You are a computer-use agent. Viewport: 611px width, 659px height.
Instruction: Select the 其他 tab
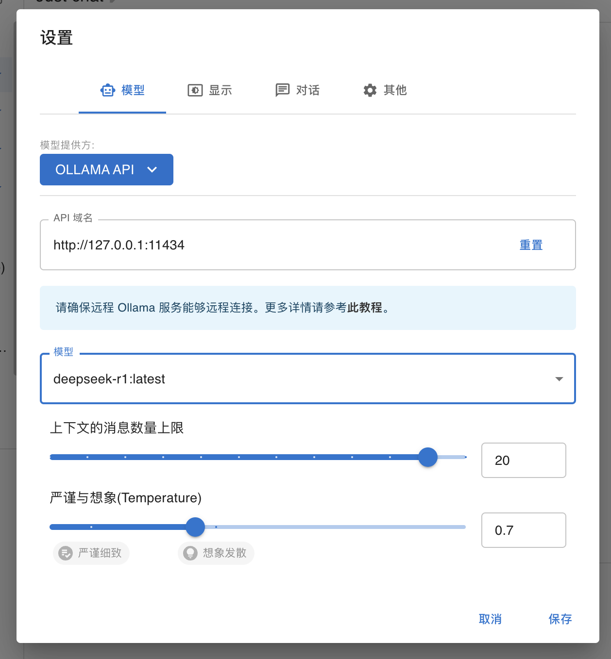pyautogui.click(x=385, y=90)
